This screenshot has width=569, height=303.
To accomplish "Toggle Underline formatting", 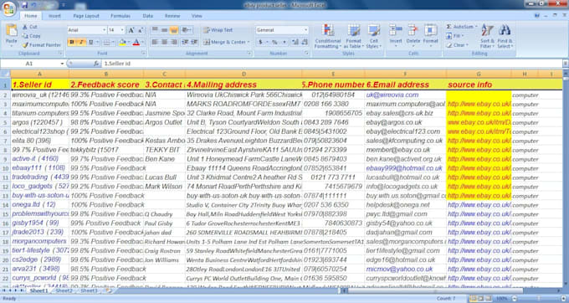I will click(90, 42).
